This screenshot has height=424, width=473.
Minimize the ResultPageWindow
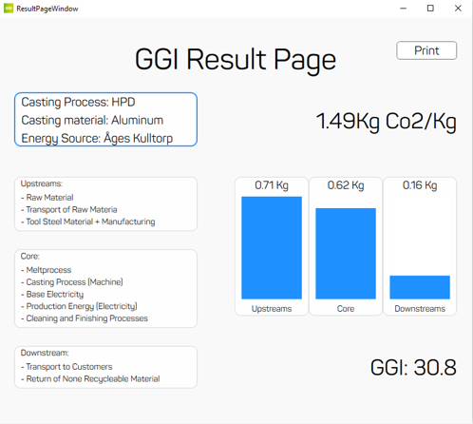tap(403, 9)
